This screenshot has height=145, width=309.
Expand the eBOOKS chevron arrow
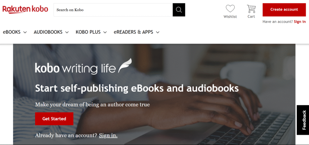pos(25,32)
